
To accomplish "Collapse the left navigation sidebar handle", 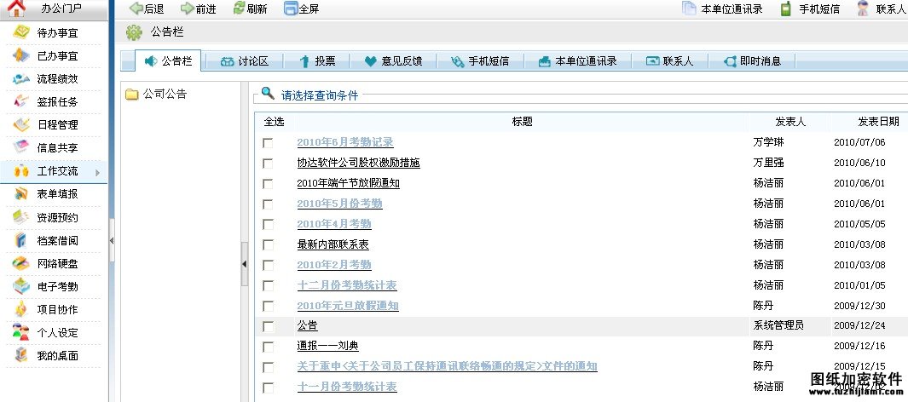I will [x=112, y=240].
